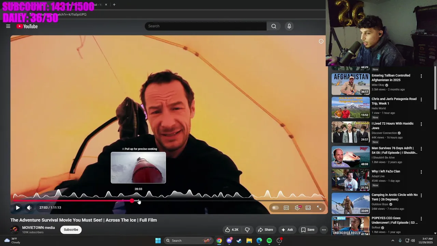Like the video with 4.2K likes
This screenshot has height=246, width=437.
click(x=231, y=230)
